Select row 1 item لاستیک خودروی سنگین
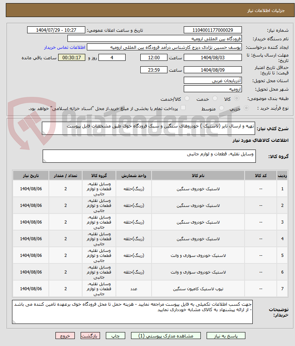 tap(198, 189)
